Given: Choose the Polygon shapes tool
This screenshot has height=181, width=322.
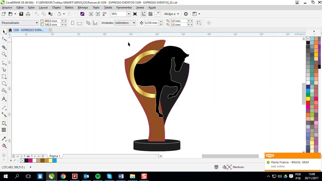Looking at the screenshot, I should coord(4,90).
